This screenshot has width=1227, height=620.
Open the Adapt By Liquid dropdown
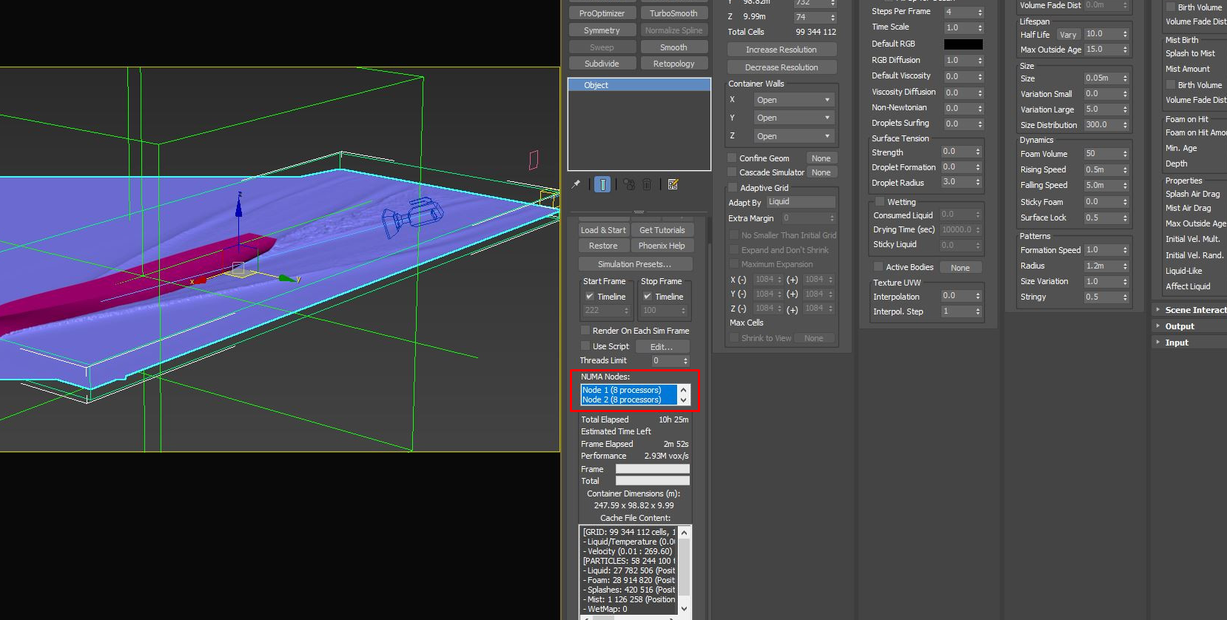(x=801, y=201)
